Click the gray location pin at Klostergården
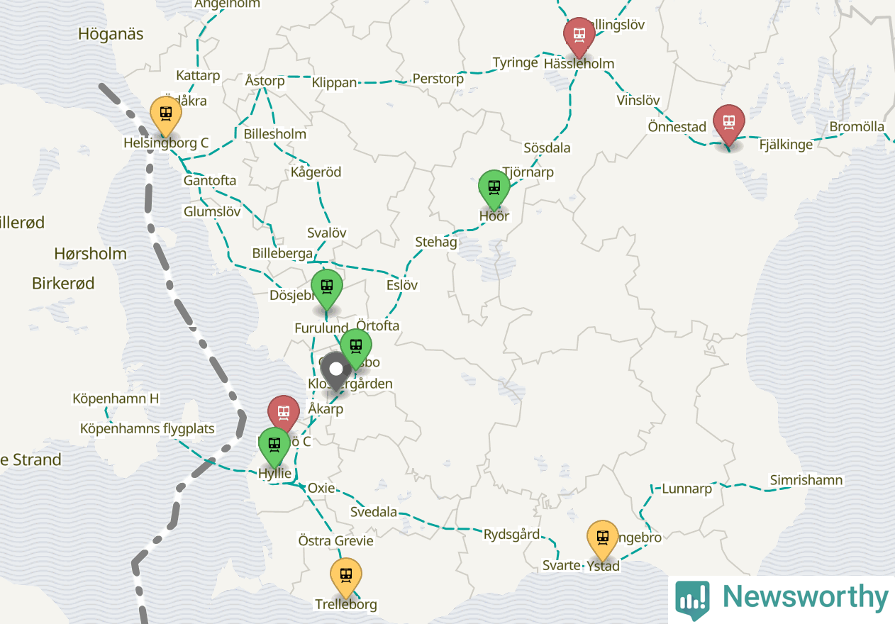This screenshot has height=624, width=895. (336, 372)
